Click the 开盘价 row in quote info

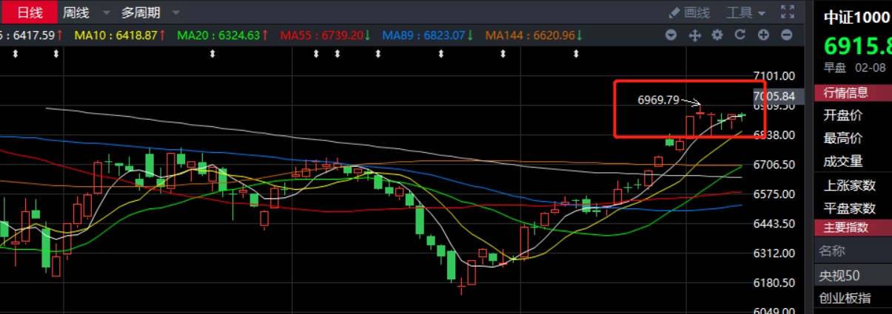[853, 115]
